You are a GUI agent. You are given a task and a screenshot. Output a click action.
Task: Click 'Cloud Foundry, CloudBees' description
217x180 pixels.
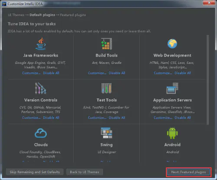tap(40, 154)
